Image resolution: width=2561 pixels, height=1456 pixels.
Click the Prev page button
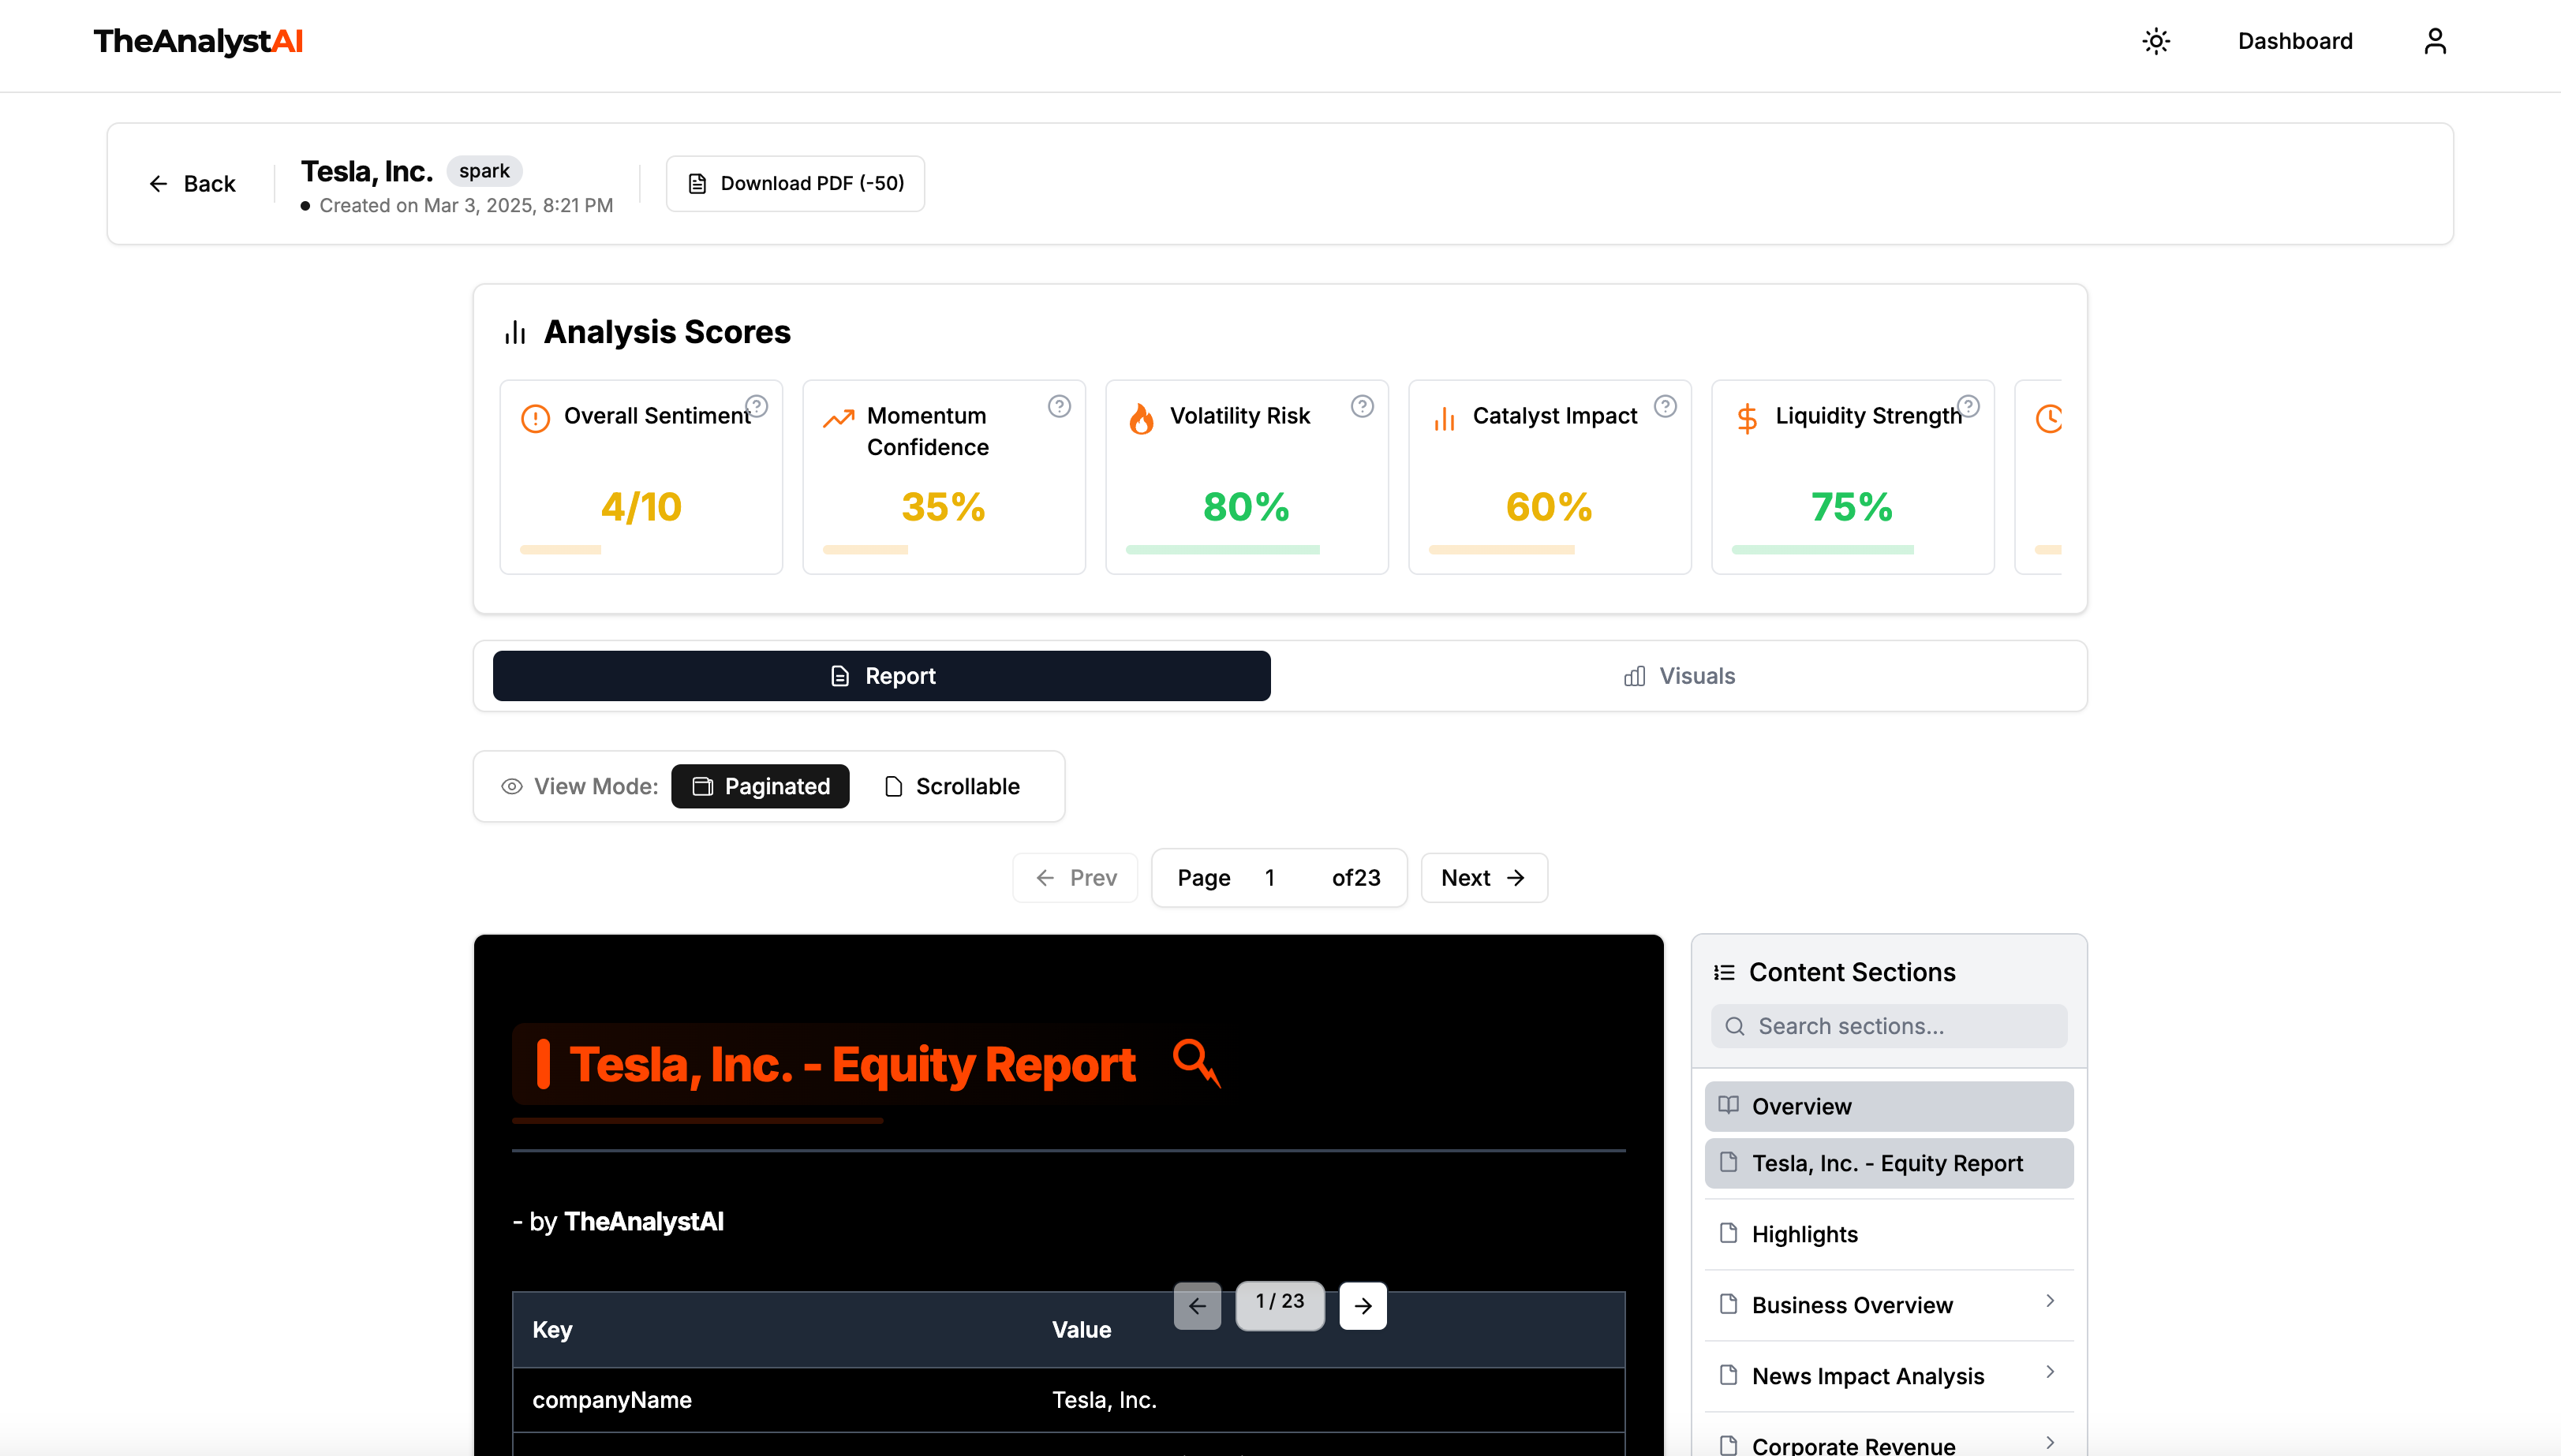[x=1075, y=878]
